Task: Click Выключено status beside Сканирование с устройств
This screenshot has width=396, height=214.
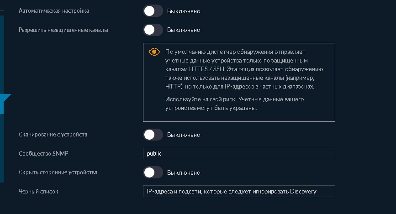Action: coord(184,135)
